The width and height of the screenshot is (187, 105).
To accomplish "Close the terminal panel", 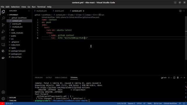I will coord(184,78).
